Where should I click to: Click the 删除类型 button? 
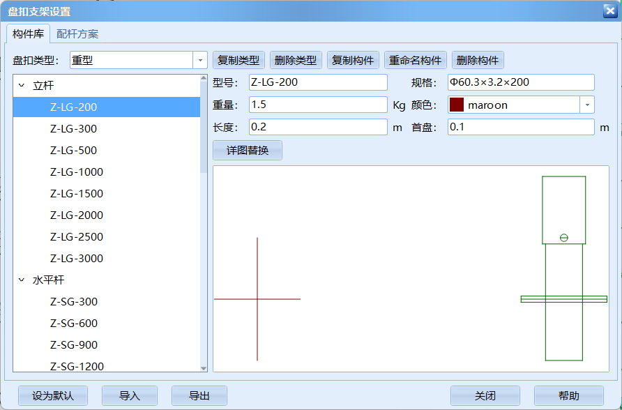297,60
